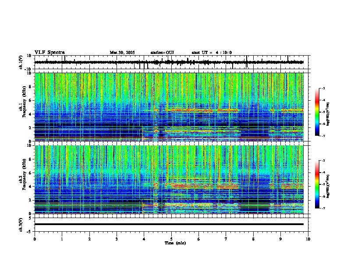Click the ch.3(V) flat trace line
The width and height of the screenshot is (347, 268).
click(169, 224)
